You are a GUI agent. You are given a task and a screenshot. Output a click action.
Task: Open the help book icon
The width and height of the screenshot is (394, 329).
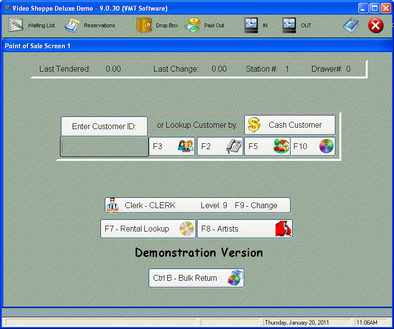point(351,25)
